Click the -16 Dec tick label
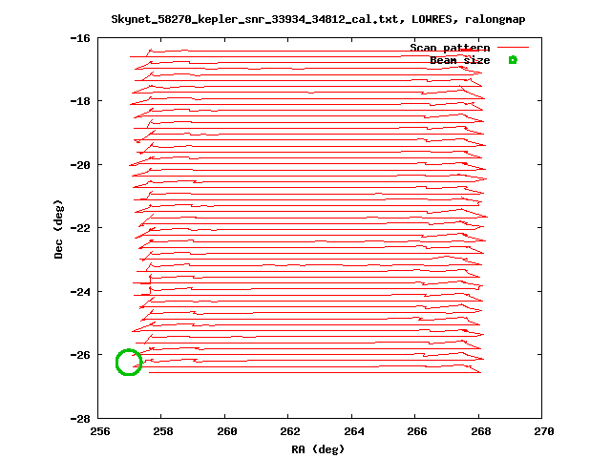 tap(80, 38)
